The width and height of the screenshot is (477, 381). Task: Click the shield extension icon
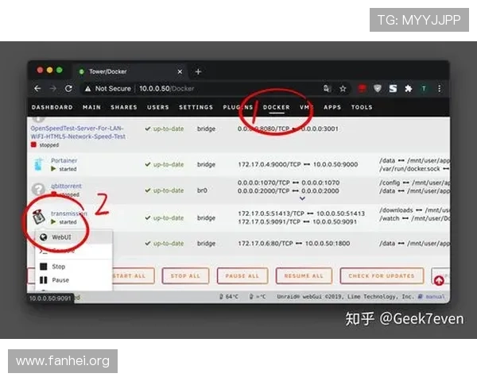[378, 89]
